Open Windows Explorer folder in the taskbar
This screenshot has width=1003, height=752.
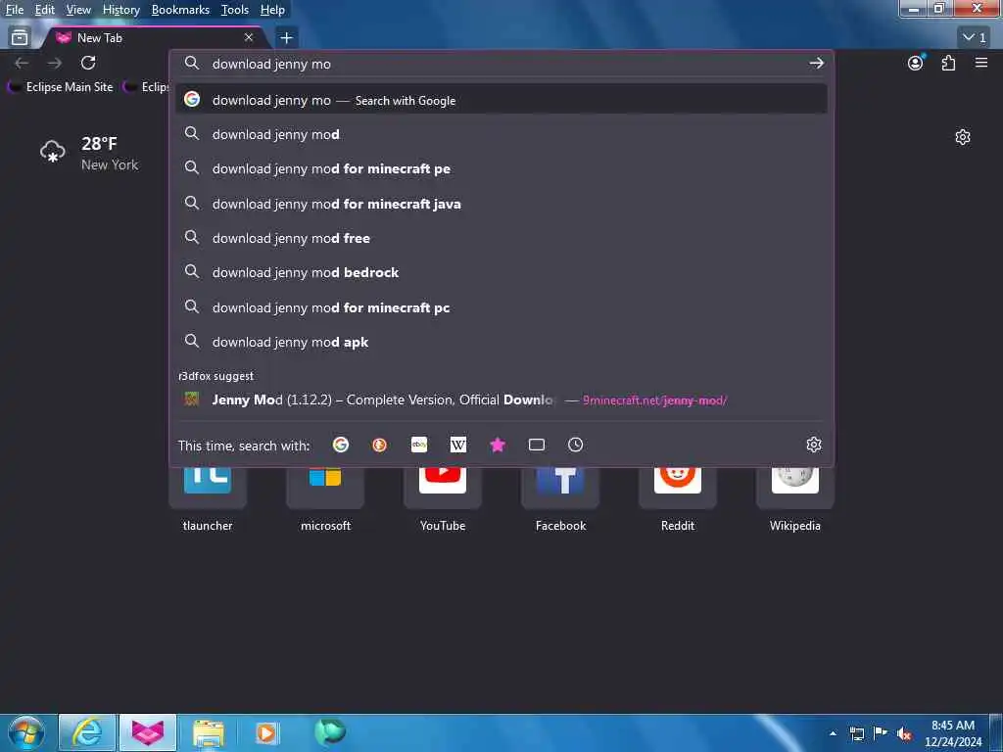click(x=209, y=732)
